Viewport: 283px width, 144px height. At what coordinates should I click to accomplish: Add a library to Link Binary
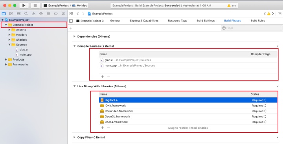102,128
